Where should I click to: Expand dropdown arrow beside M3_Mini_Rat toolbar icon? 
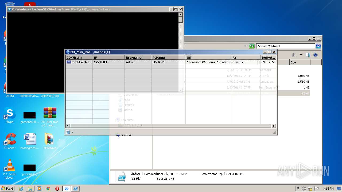point(72,132)
